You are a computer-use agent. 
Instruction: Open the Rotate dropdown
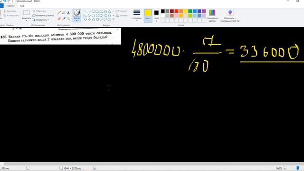point(40,20)
